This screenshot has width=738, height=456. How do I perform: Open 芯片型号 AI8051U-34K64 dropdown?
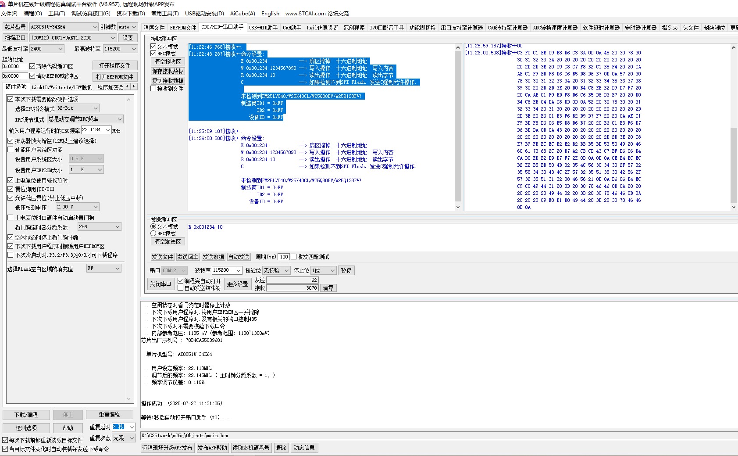click(64, 27)
